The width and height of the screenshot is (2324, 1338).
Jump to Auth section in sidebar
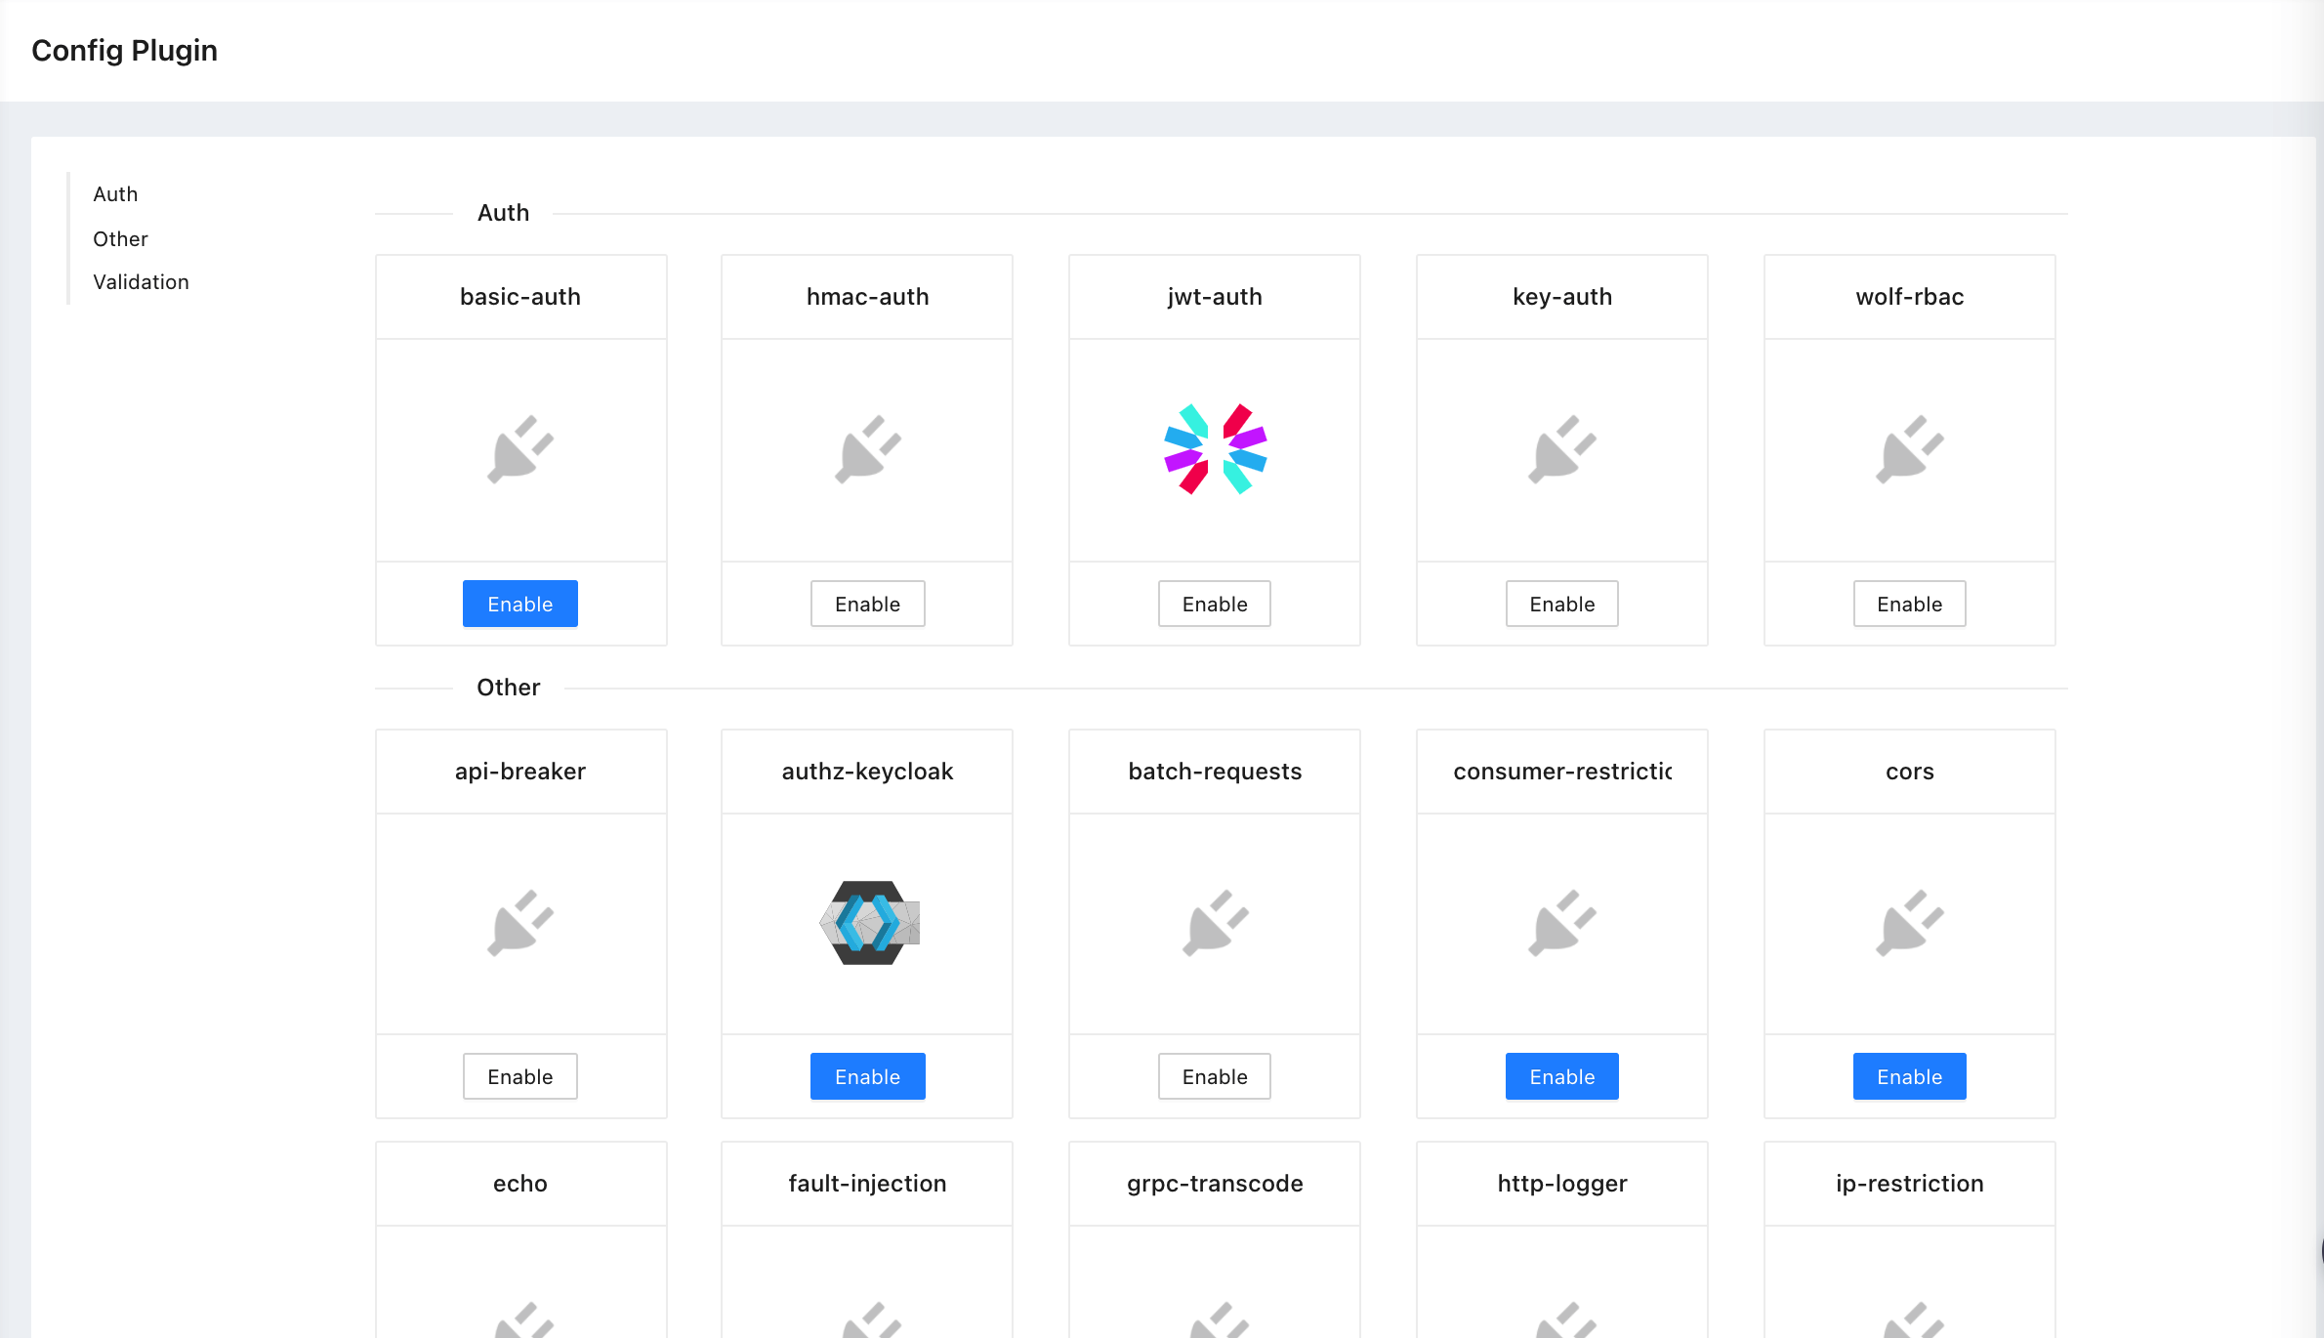[x=115, y=194]
